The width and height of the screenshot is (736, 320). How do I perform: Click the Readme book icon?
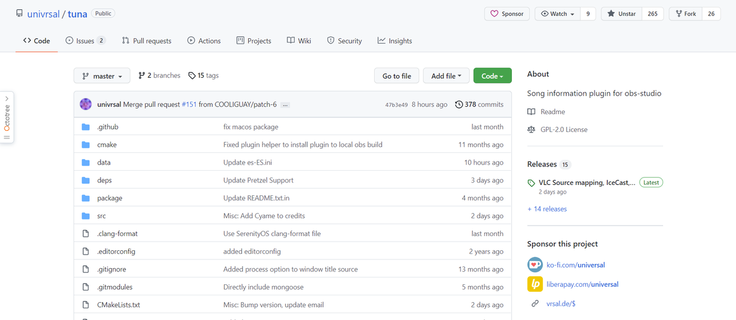click(531, 112)
